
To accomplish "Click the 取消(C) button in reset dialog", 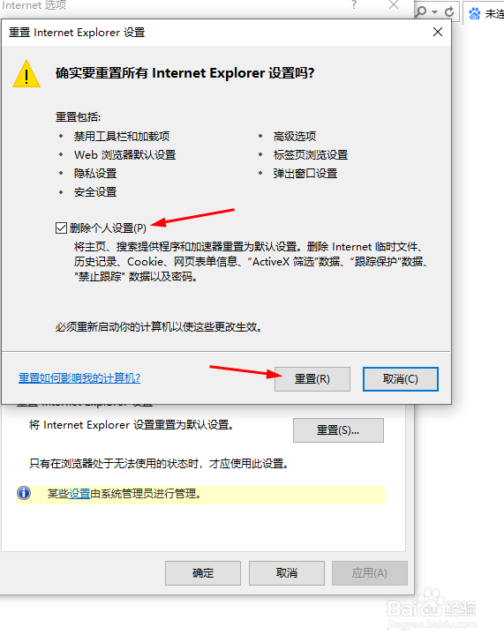I will point(401,378).
